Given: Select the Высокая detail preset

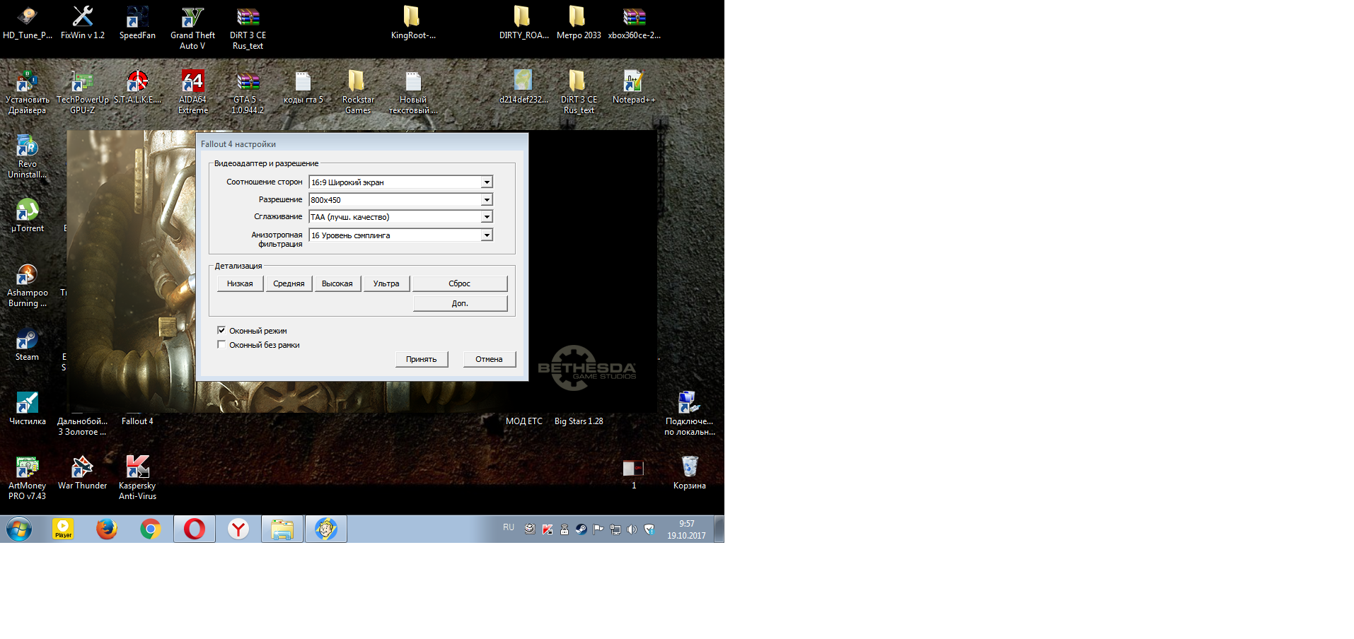Looking at the screenshot, I should pos(337,283).
